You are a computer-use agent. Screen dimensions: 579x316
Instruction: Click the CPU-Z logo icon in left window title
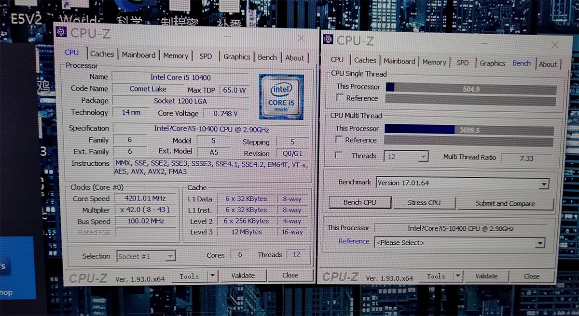(x=61, y=31)
